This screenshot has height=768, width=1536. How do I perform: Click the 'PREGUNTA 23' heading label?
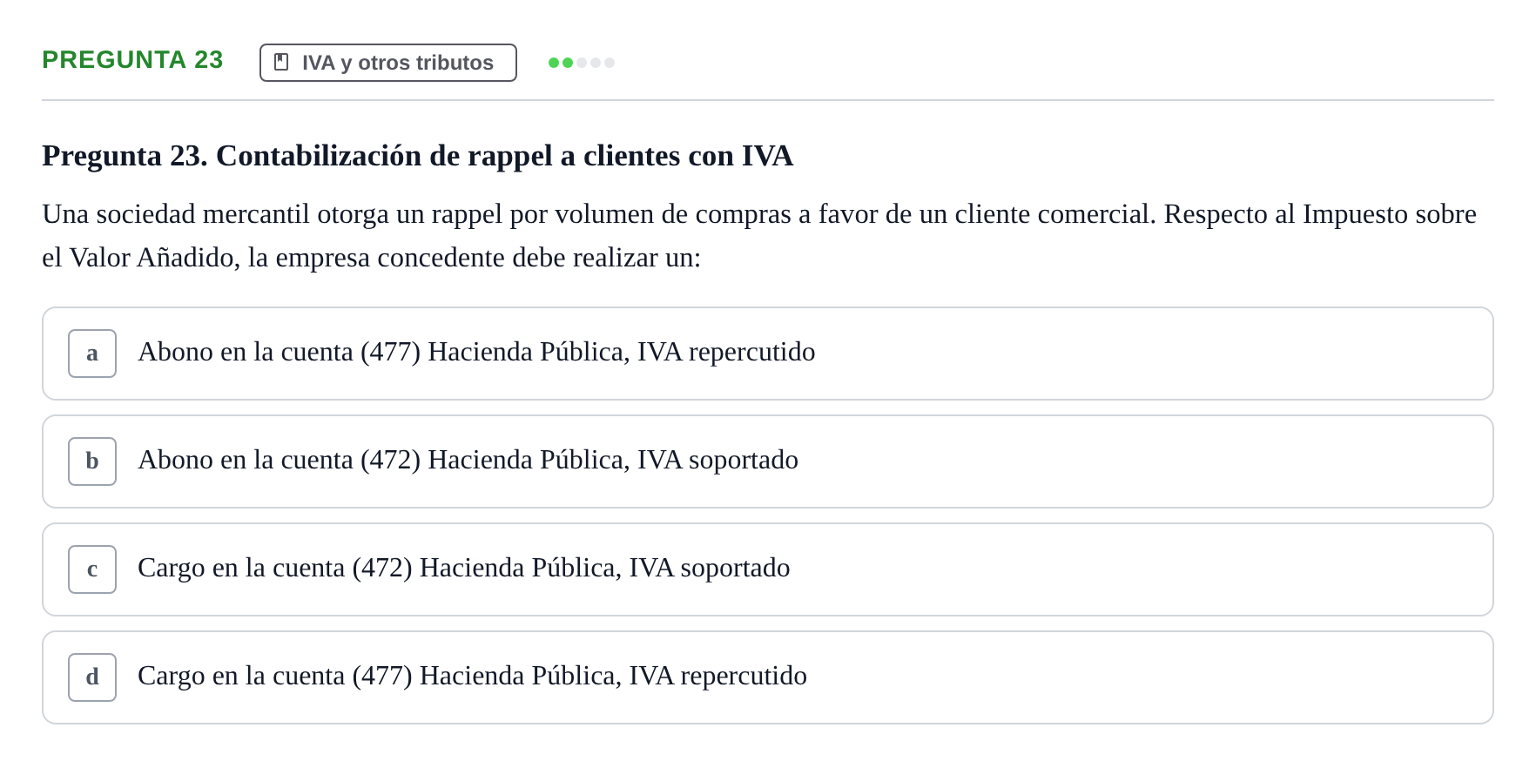click(132, 59)
